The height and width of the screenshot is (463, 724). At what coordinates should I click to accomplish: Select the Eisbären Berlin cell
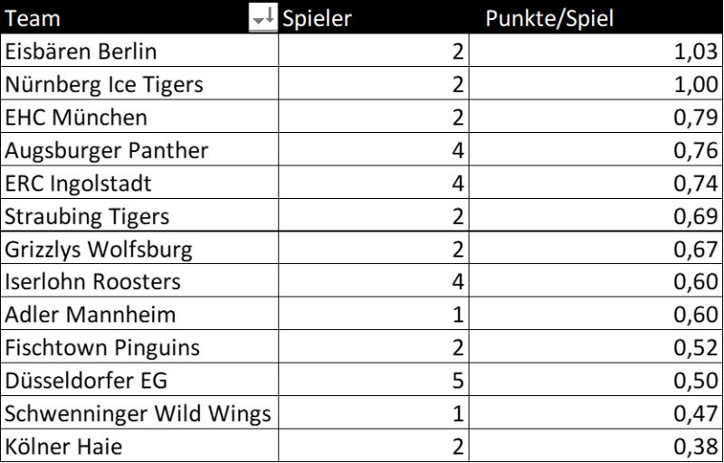81,52
